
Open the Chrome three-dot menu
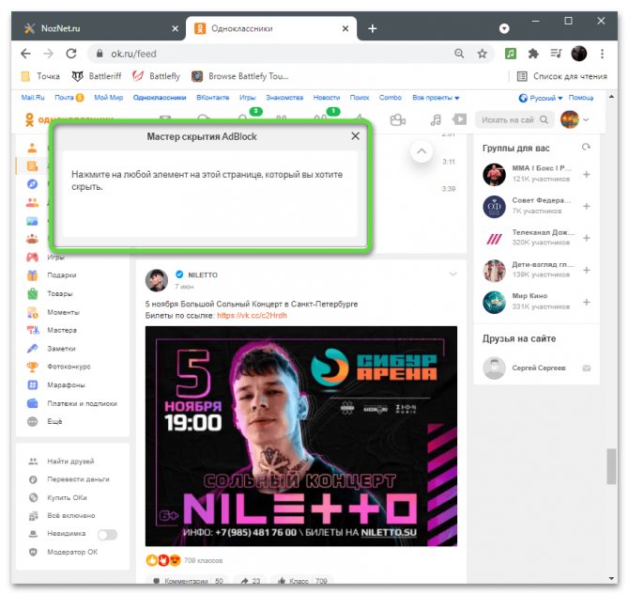(x=602, y=54)
